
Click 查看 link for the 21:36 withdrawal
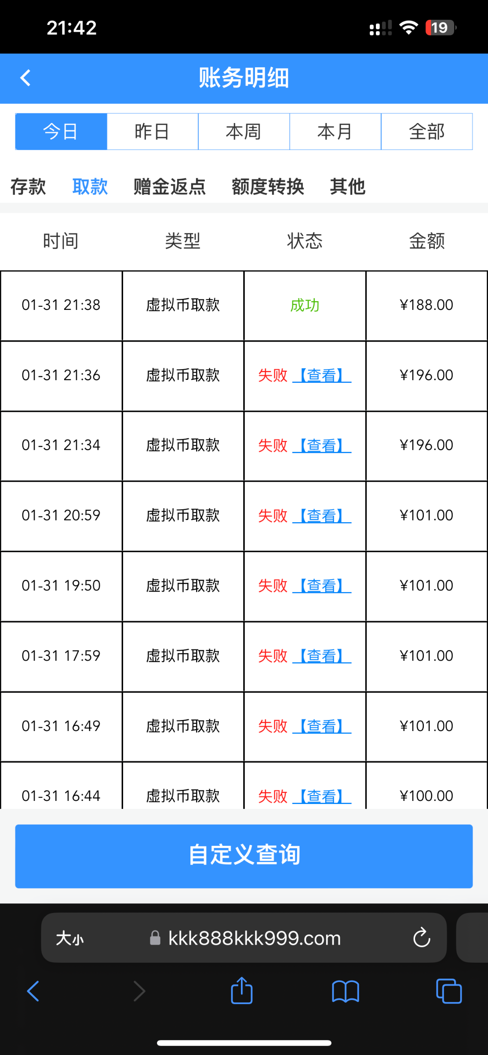pyautogui.click(x=322, y=375)
